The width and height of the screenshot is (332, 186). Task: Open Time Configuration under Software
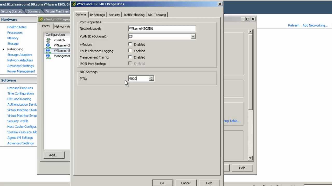pos(20,94)
